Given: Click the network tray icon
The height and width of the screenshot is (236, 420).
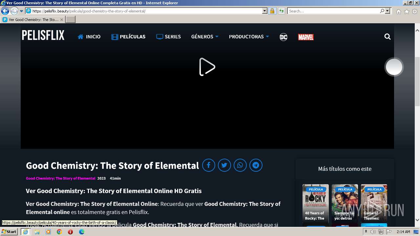Looking at the screenshot, I should point(381,232).
